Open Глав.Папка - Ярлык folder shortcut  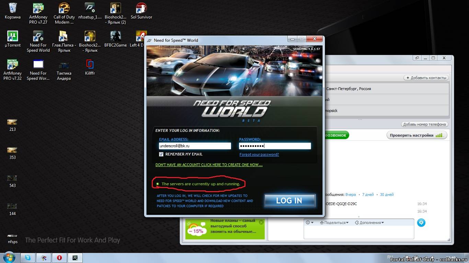pyautogui.click(x=64, y=41)
